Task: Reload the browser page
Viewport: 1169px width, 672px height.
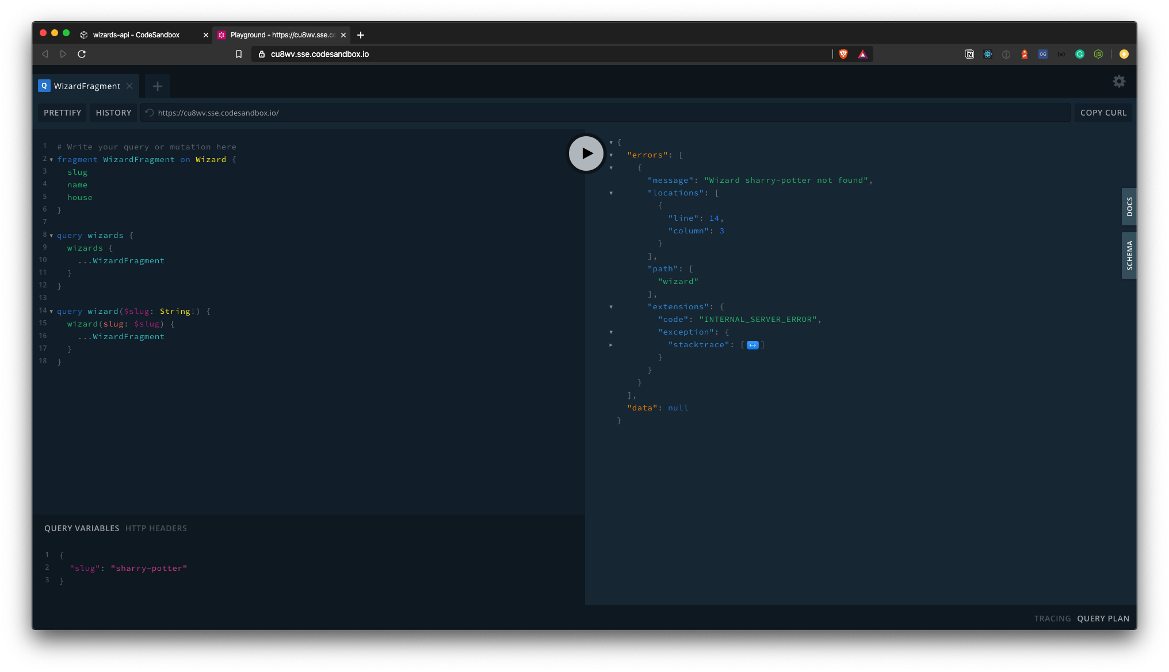Action: [x=82, y=54]
